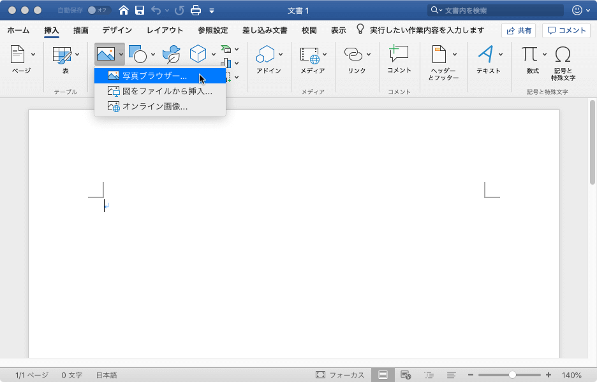This screenshot has width=597, height=382.
Task: Click the ページ (Pages) icon
Action: 17,54
